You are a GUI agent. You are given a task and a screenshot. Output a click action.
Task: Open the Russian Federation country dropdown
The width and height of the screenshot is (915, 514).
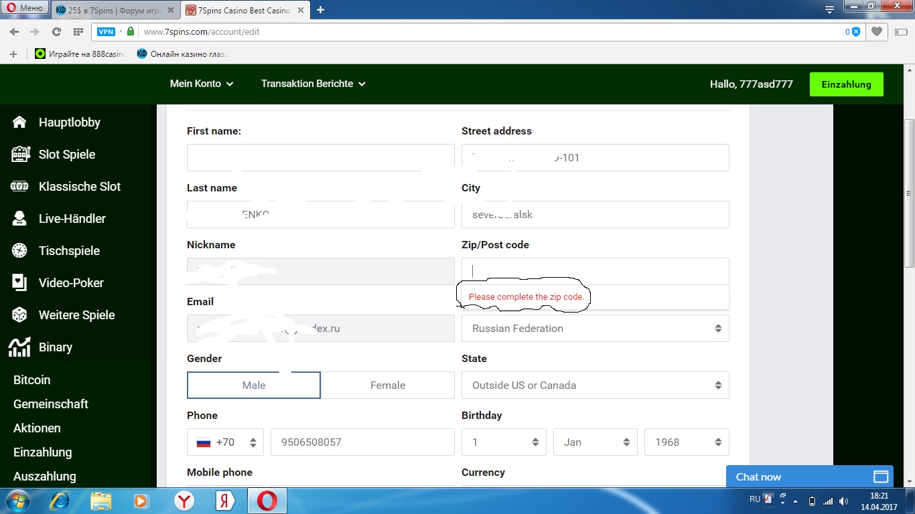pyautogui.click(x=595, y=329)
